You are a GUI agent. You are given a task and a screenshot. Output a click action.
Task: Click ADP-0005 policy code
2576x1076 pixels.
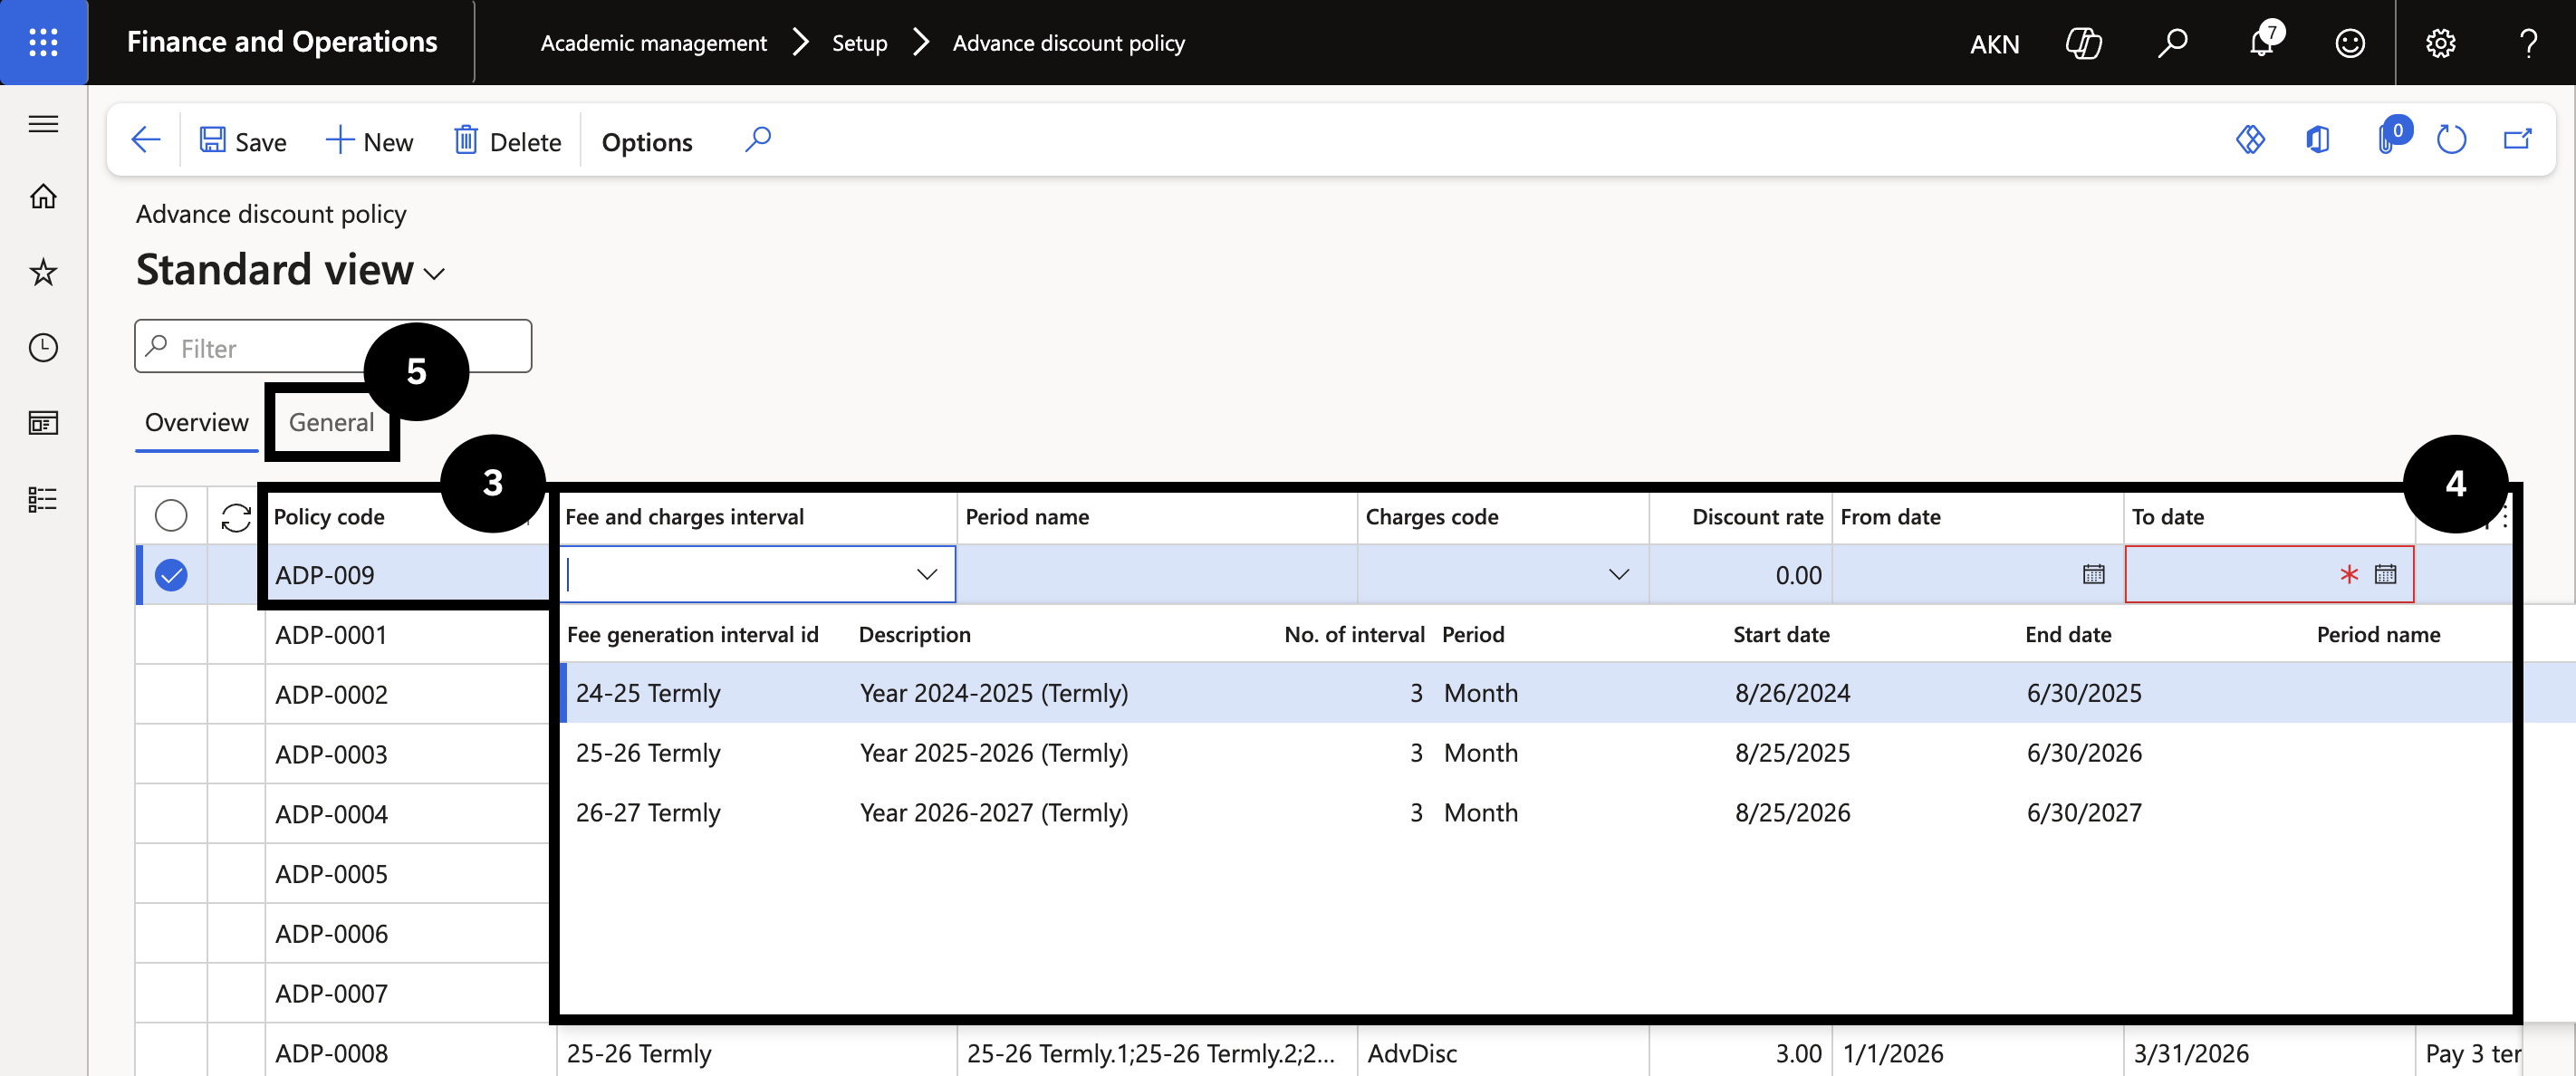pos(331,874)
